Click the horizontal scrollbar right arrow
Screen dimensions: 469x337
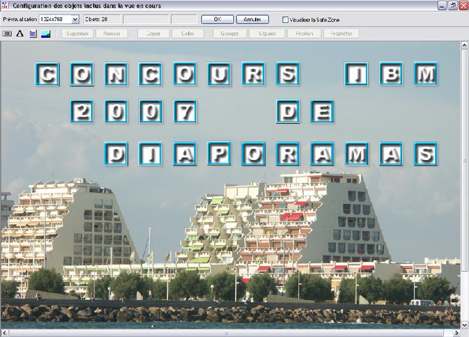pyautogui.click(x=457, y=333)
